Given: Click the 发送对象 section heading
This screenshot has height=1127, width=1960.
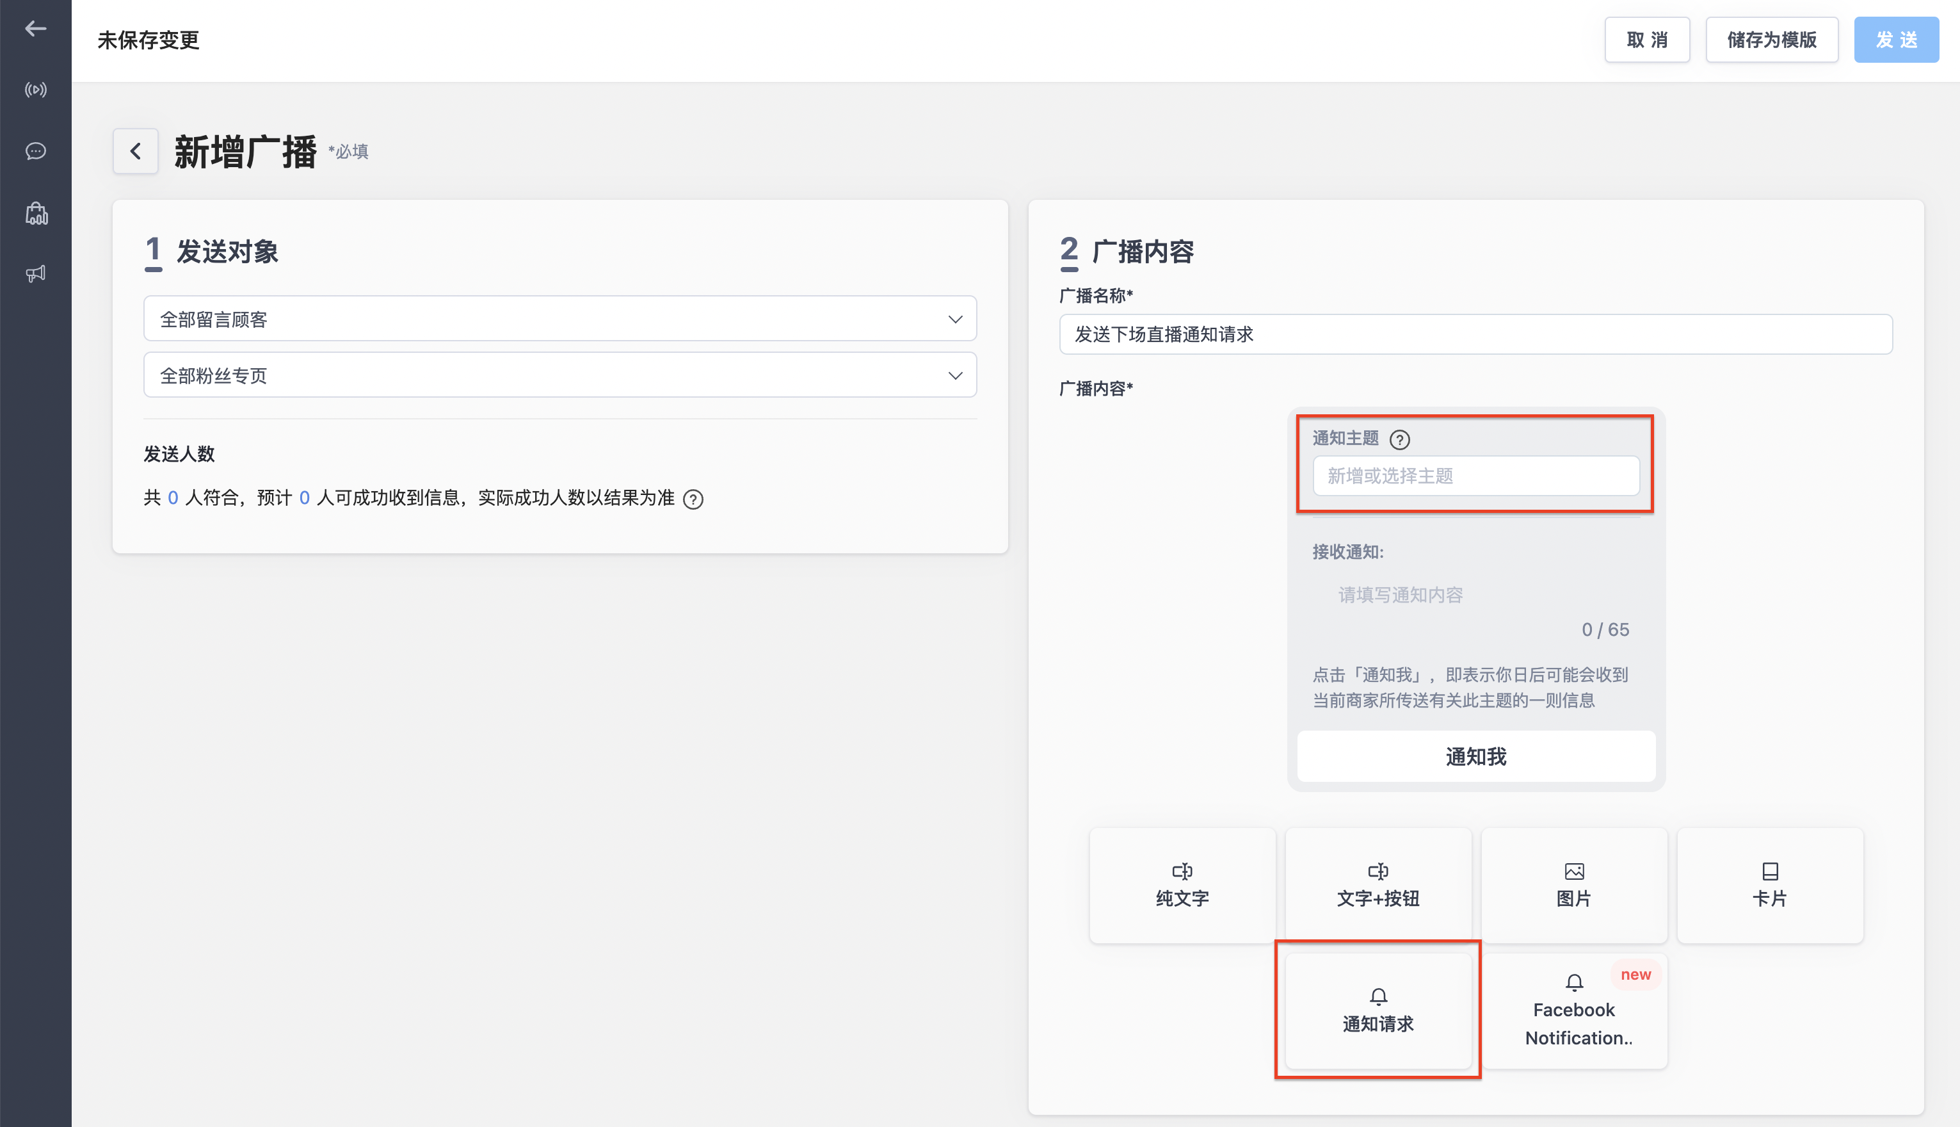Looking at the screenshot, I should (x=227, y=252).
